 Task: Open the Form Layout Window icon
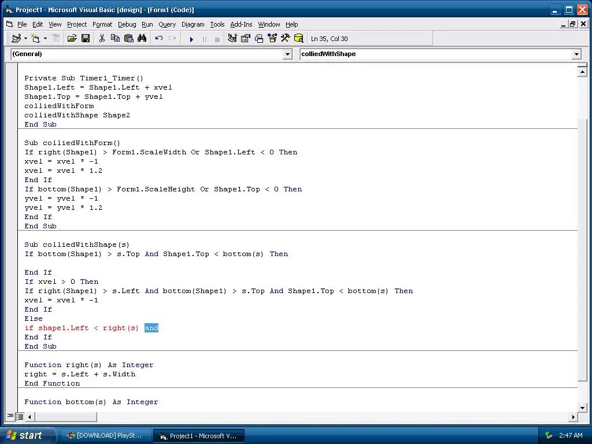tap(259, 38)
